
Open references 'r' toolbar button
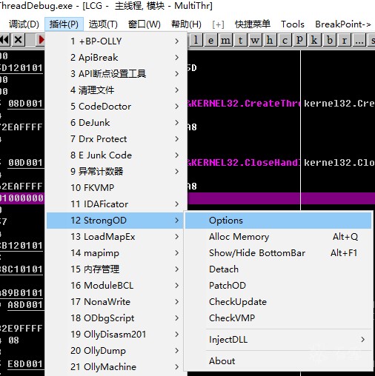click(344, 40)
